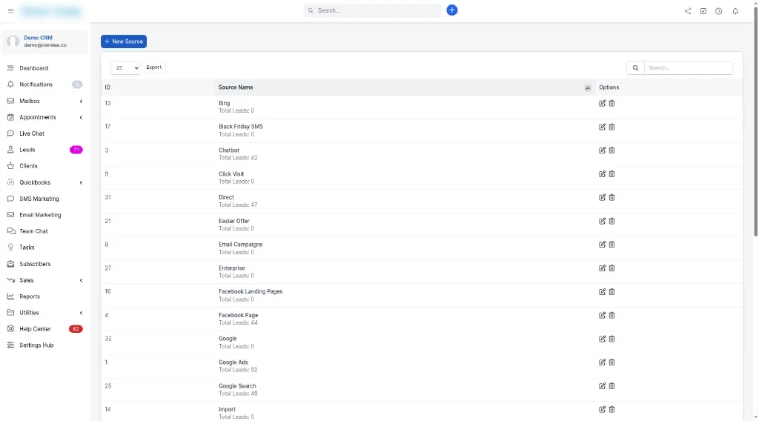759x421 pixels.
Task: Expand the Sales sidebar submenu
Action: [x=81, y=280]
